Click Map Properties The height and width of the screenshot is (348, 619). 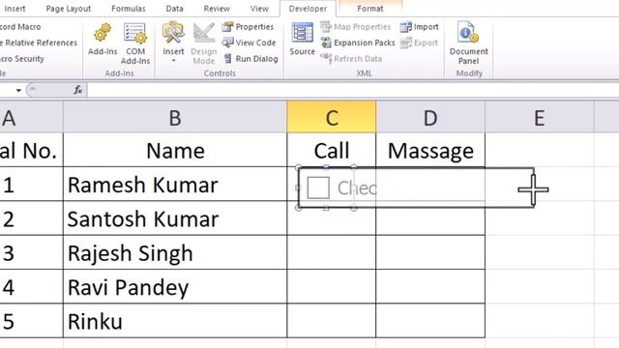(355, 27)
